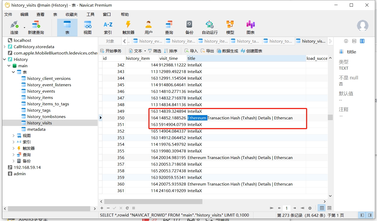Switch to the Objects (对象) tab
This screenshot has width=377, height=221.
pos(110,41)
